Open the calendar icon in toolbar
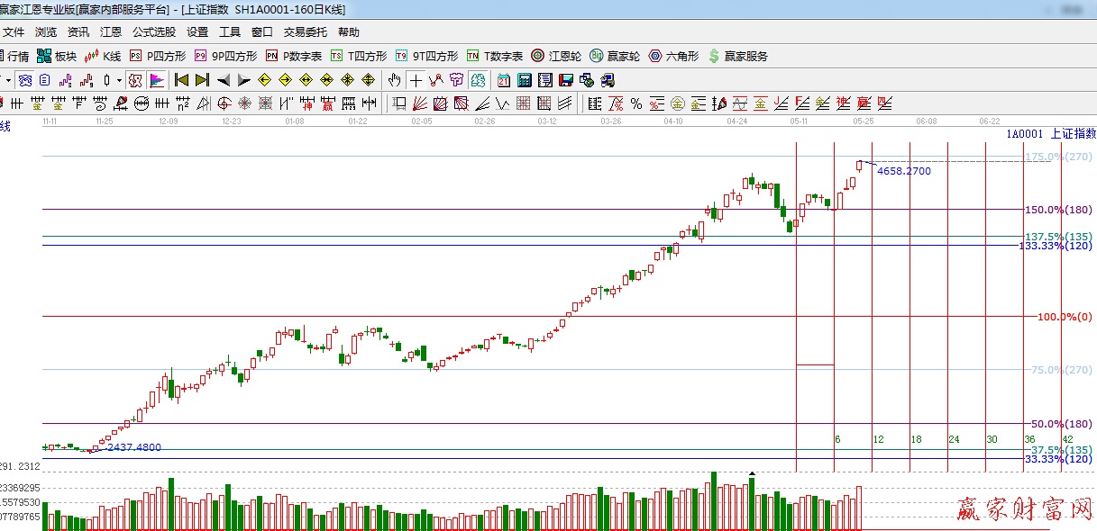The height and width of the screenshot is (531, 1097). [503, 80]
